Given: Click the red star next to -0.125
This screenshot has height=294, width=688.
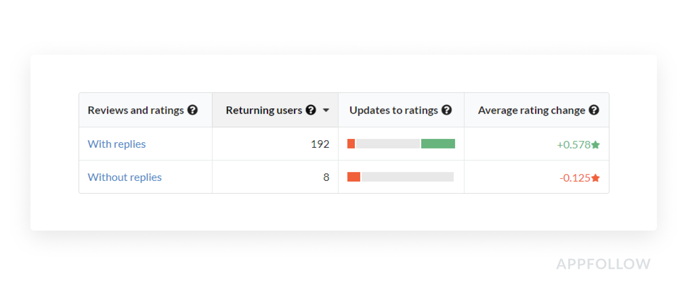Looking at the screenshot, I should pyautogui.click(x=595, y=178).
